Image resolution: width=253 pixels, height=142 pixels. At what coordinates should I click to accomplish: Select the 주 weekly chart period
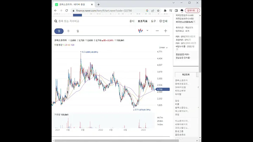(68, 31)
